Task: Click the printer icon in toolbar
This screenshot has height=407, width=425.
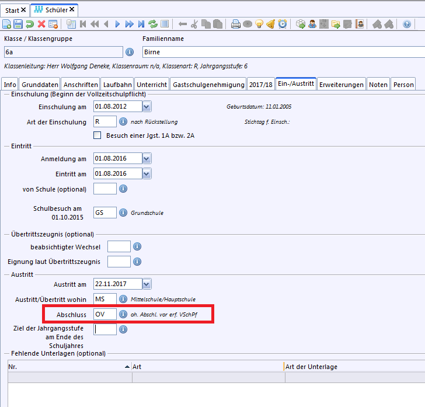Action: [235, 24]
